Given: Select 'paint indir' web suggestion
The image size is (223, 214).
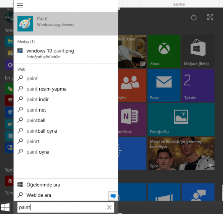Looking at the screenshot, I should (66, 99).
